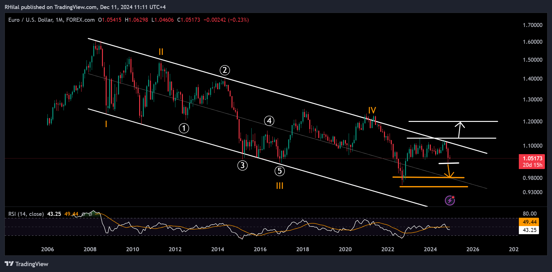The height and width of the screenshot is (272, 552).
Task: Click the 1.10000 price axis label
Action: tap(532, 146)
